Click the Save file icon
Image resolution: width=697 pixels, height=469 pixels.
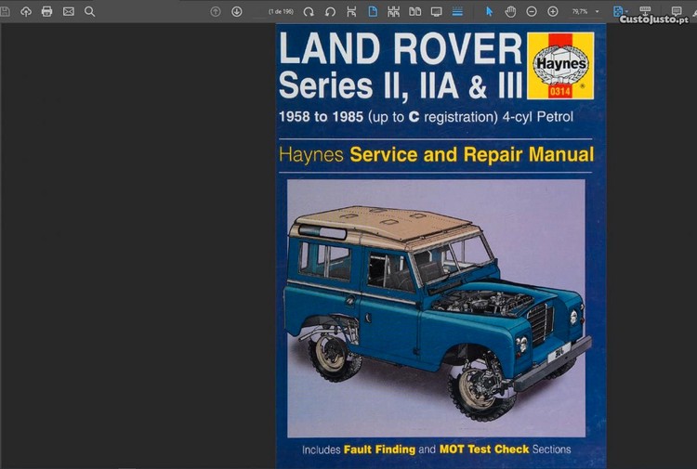[5, 11]
